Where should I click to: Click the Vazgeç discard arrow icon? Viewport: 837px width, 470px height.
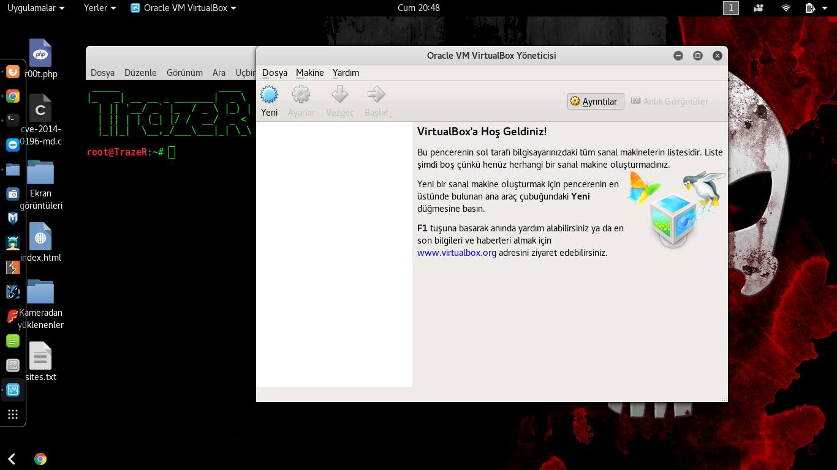[x=339, y=94]
